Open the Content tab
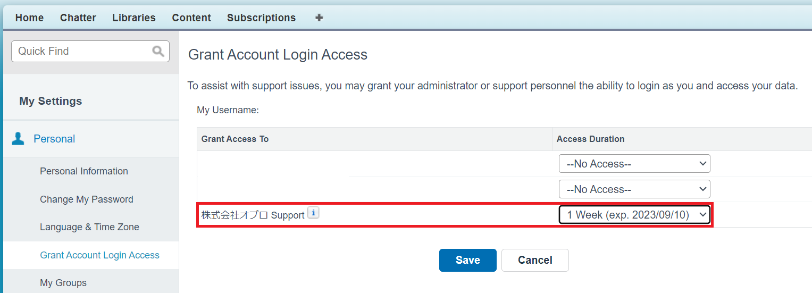 tap(191, 18)
